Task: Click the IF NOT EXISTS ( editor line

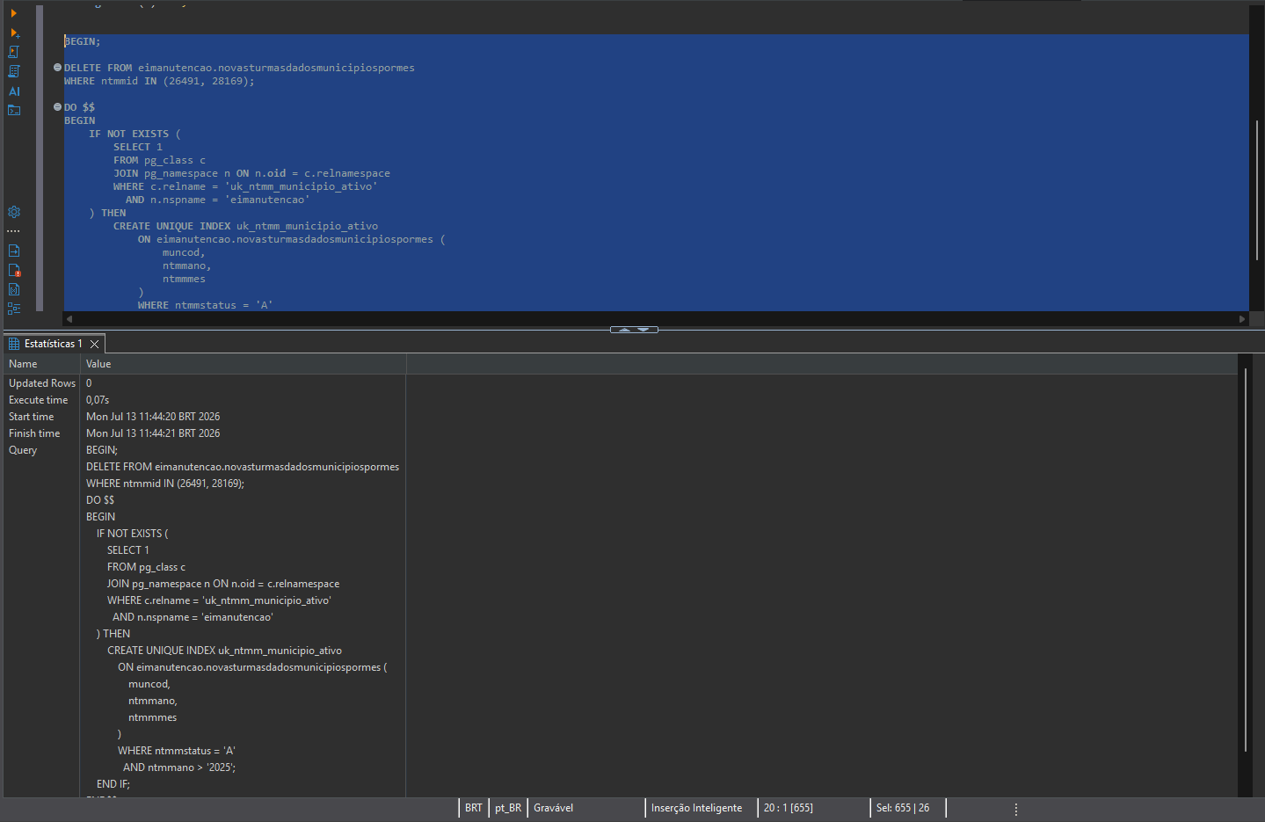Action: coord(134,134)
